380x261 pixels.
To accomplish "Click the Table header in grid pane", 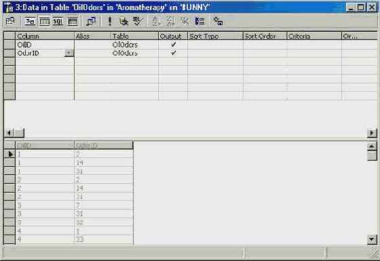I will click(134, 36).
